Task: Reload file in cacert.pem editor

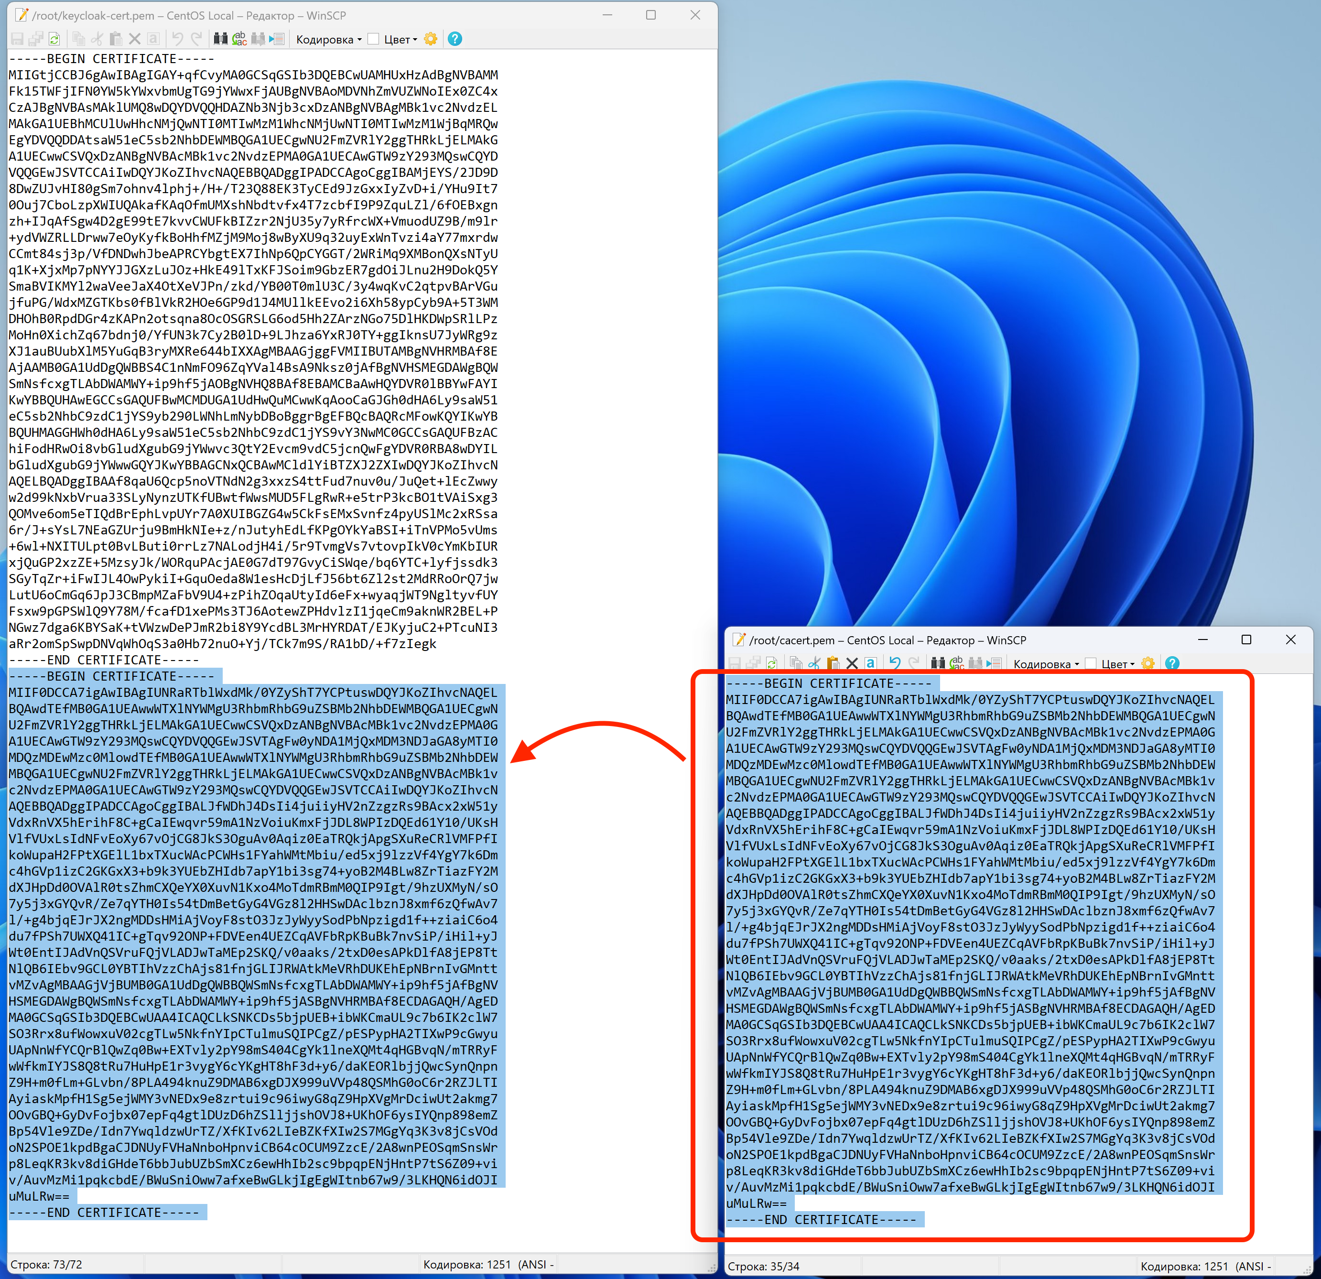Action: [772, 664]
